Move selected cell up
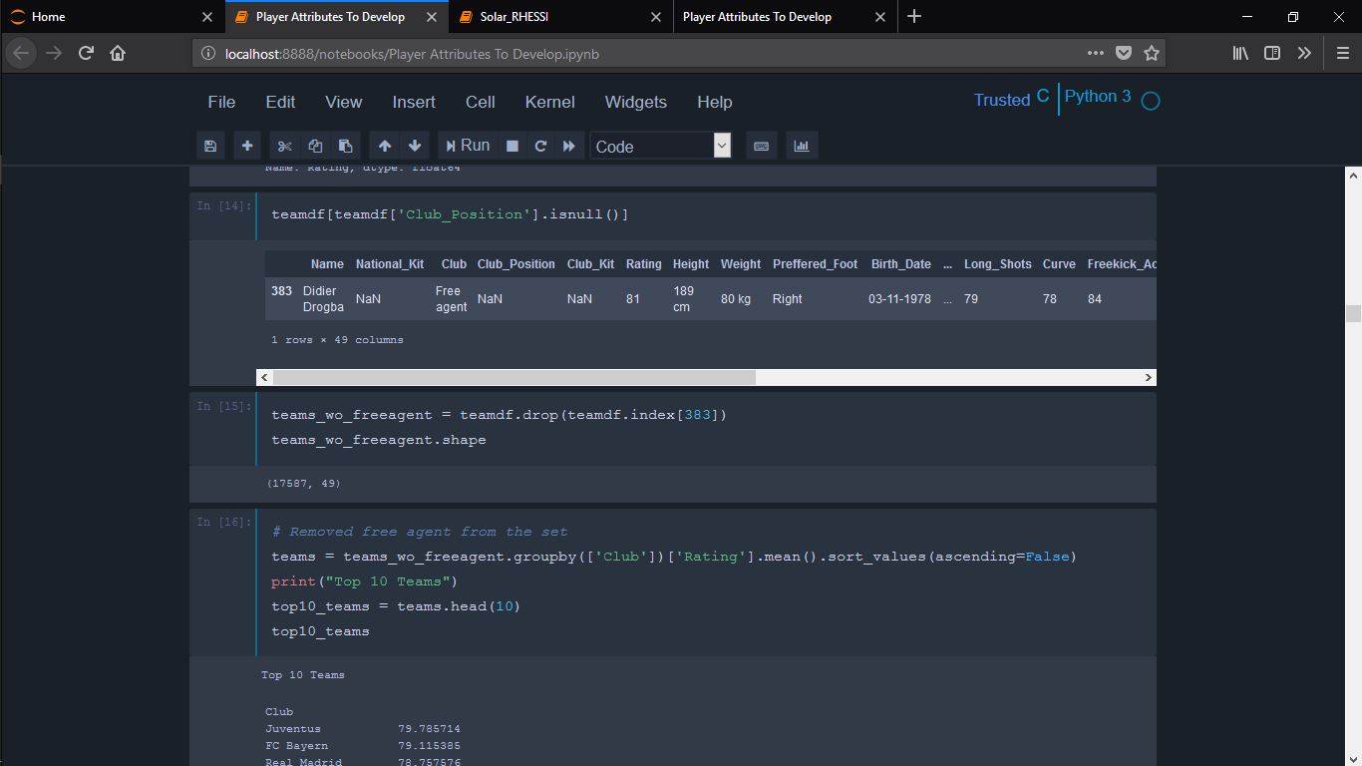The image size is (1362, 766). point(385,145)
